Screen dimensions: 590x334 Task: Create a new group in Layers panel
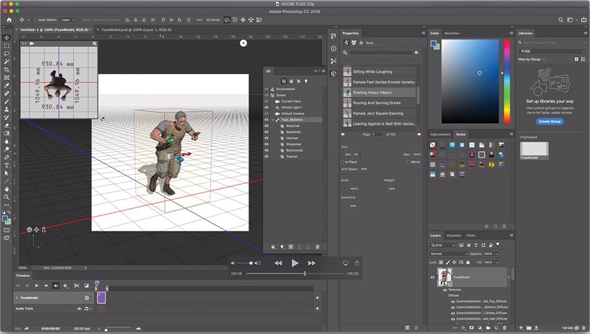pos(488,328)
